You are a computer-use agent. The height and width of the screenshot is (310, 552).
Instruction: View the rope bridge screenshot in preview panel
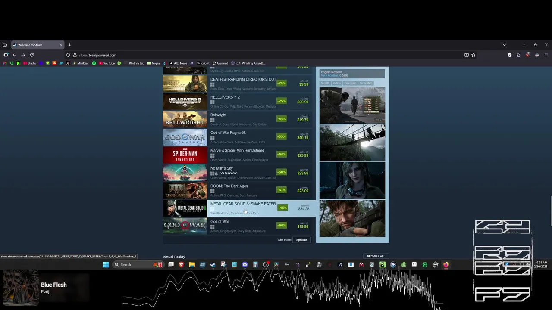click(352, 143)
